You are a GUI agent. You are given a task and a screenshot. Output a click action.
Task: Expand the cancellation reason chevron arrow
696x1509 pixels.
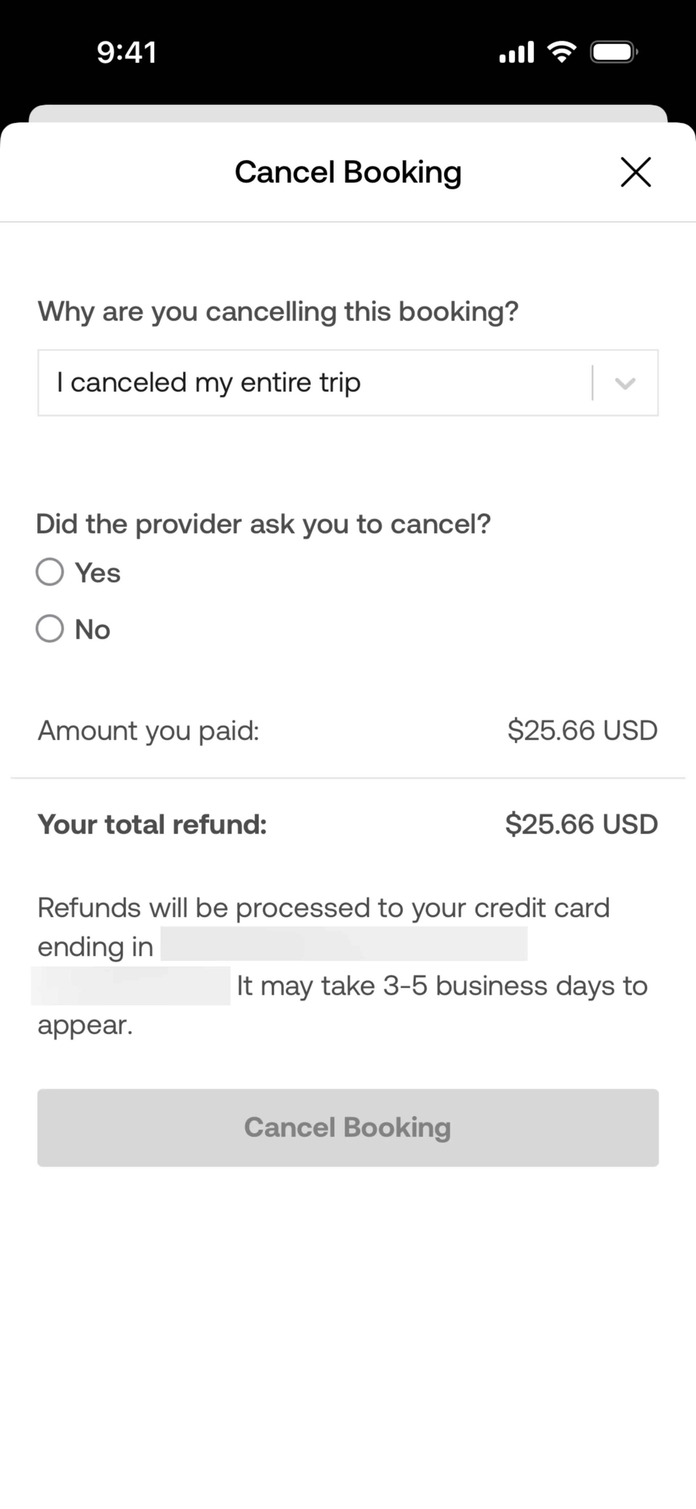625,383
